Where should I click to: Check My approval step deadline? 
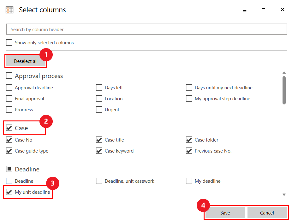click(189, 98)
